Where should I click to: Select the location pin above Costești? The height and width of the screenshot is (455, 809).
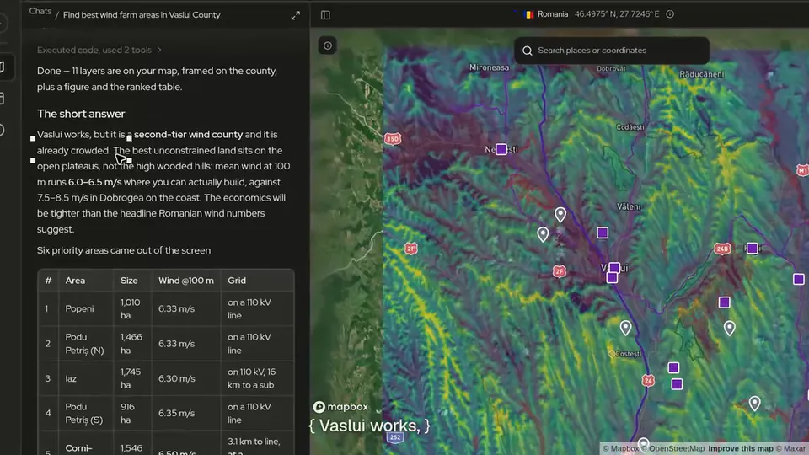pos(625,328)
